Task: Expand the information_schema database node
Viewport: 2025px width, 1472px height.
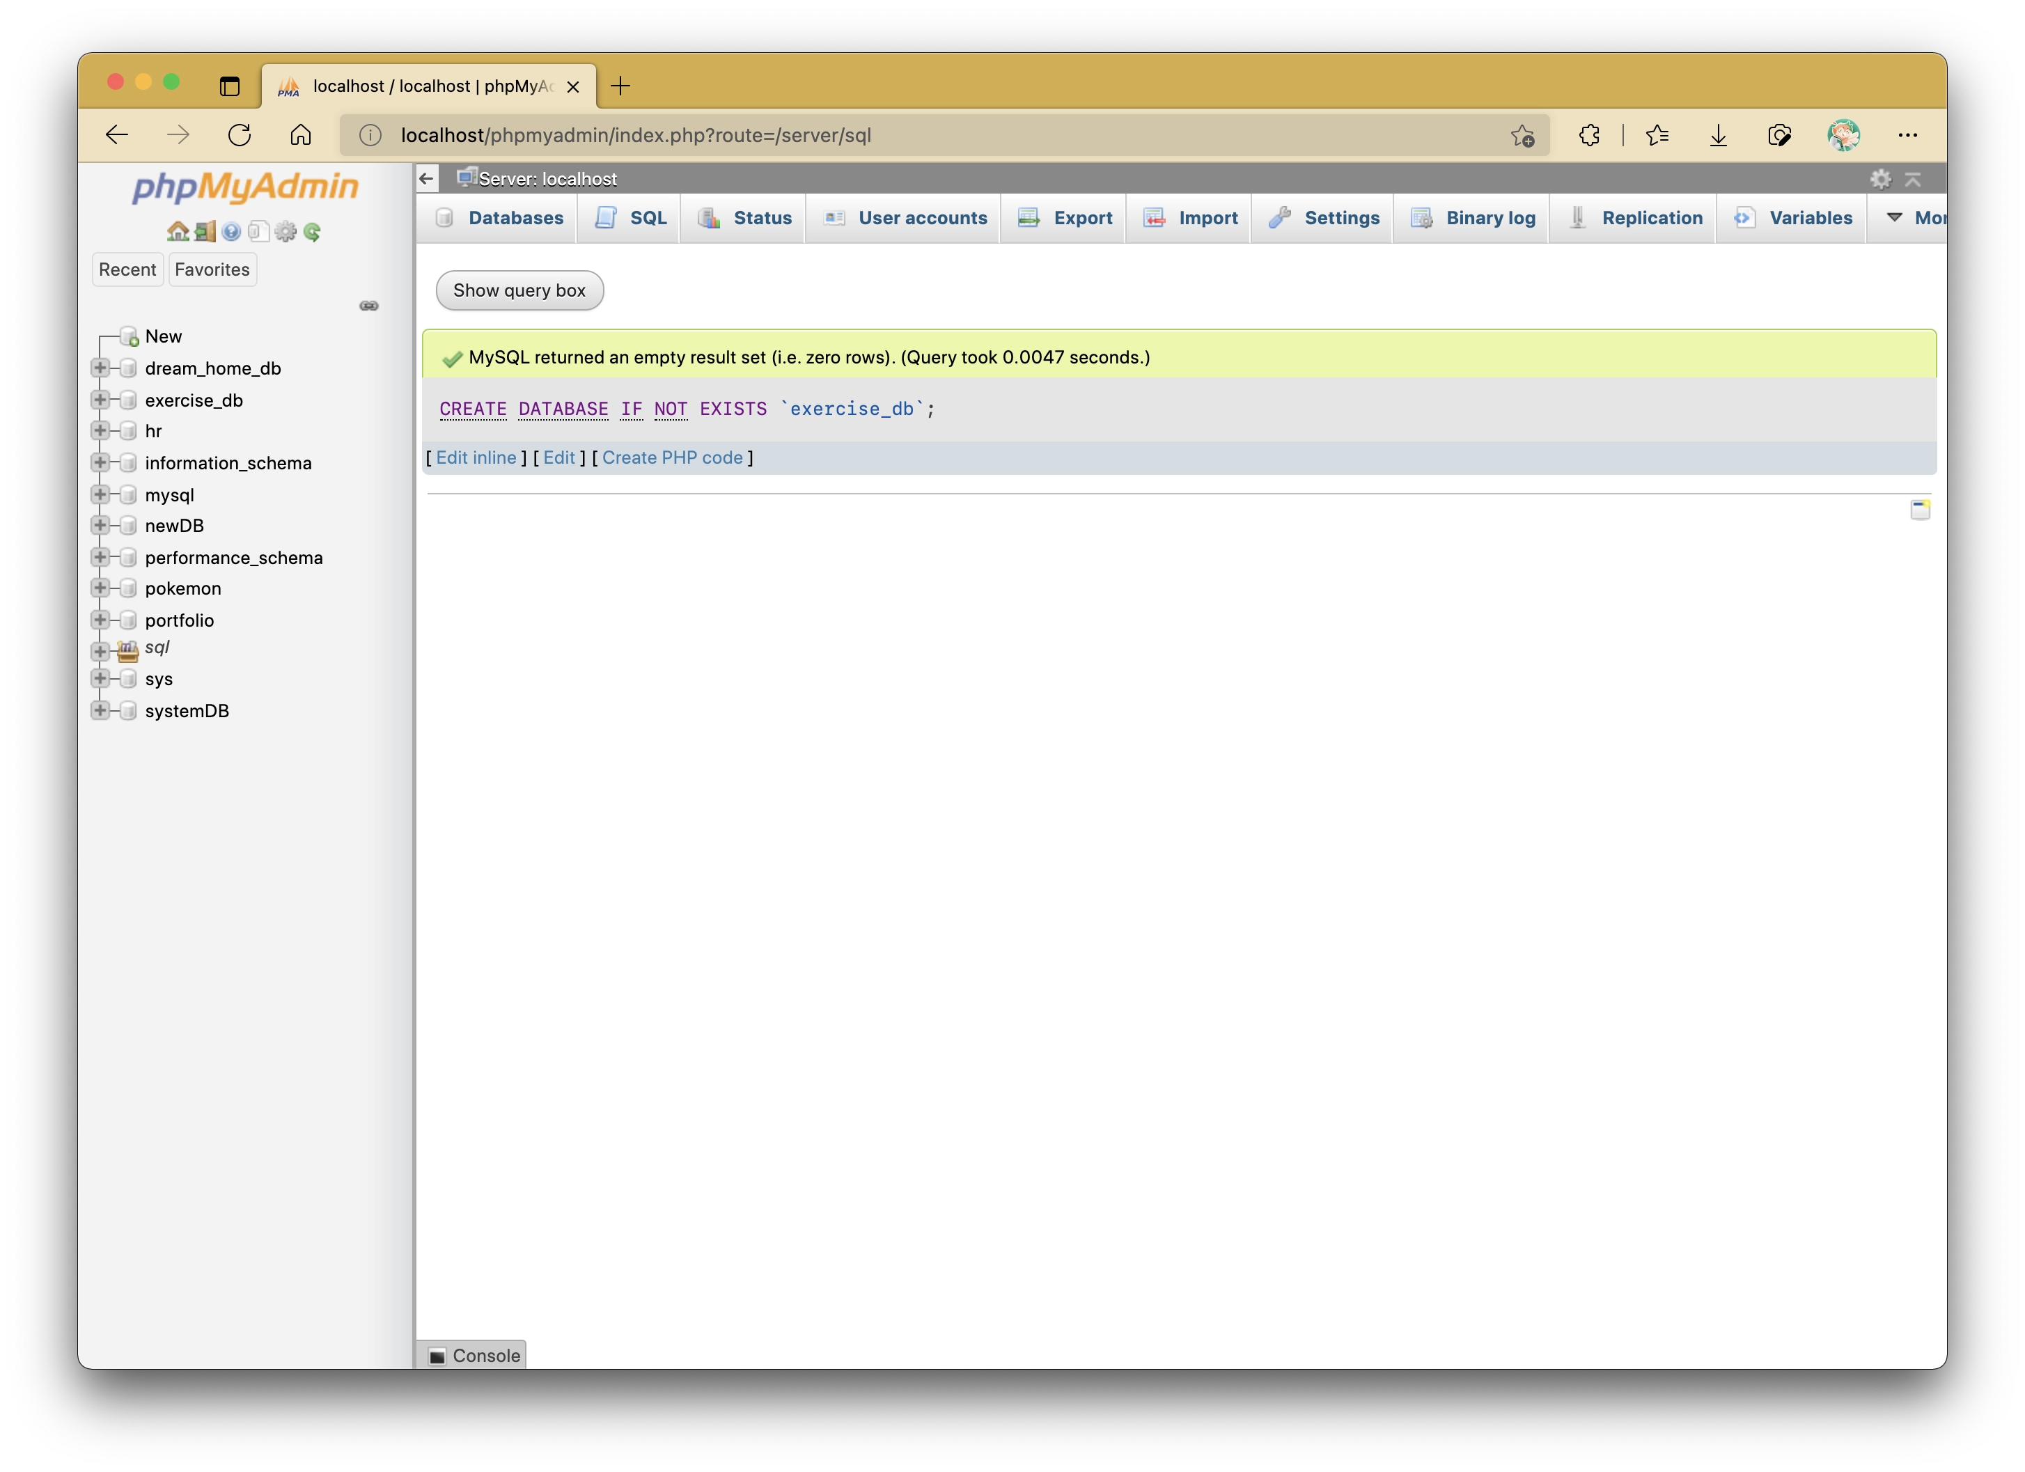Action: click(100, 462)
